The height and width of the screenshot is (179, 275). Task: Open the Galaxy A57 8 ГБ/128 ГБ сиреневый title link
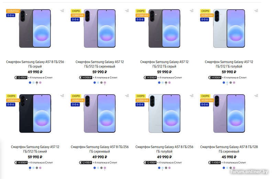[229, 149]
